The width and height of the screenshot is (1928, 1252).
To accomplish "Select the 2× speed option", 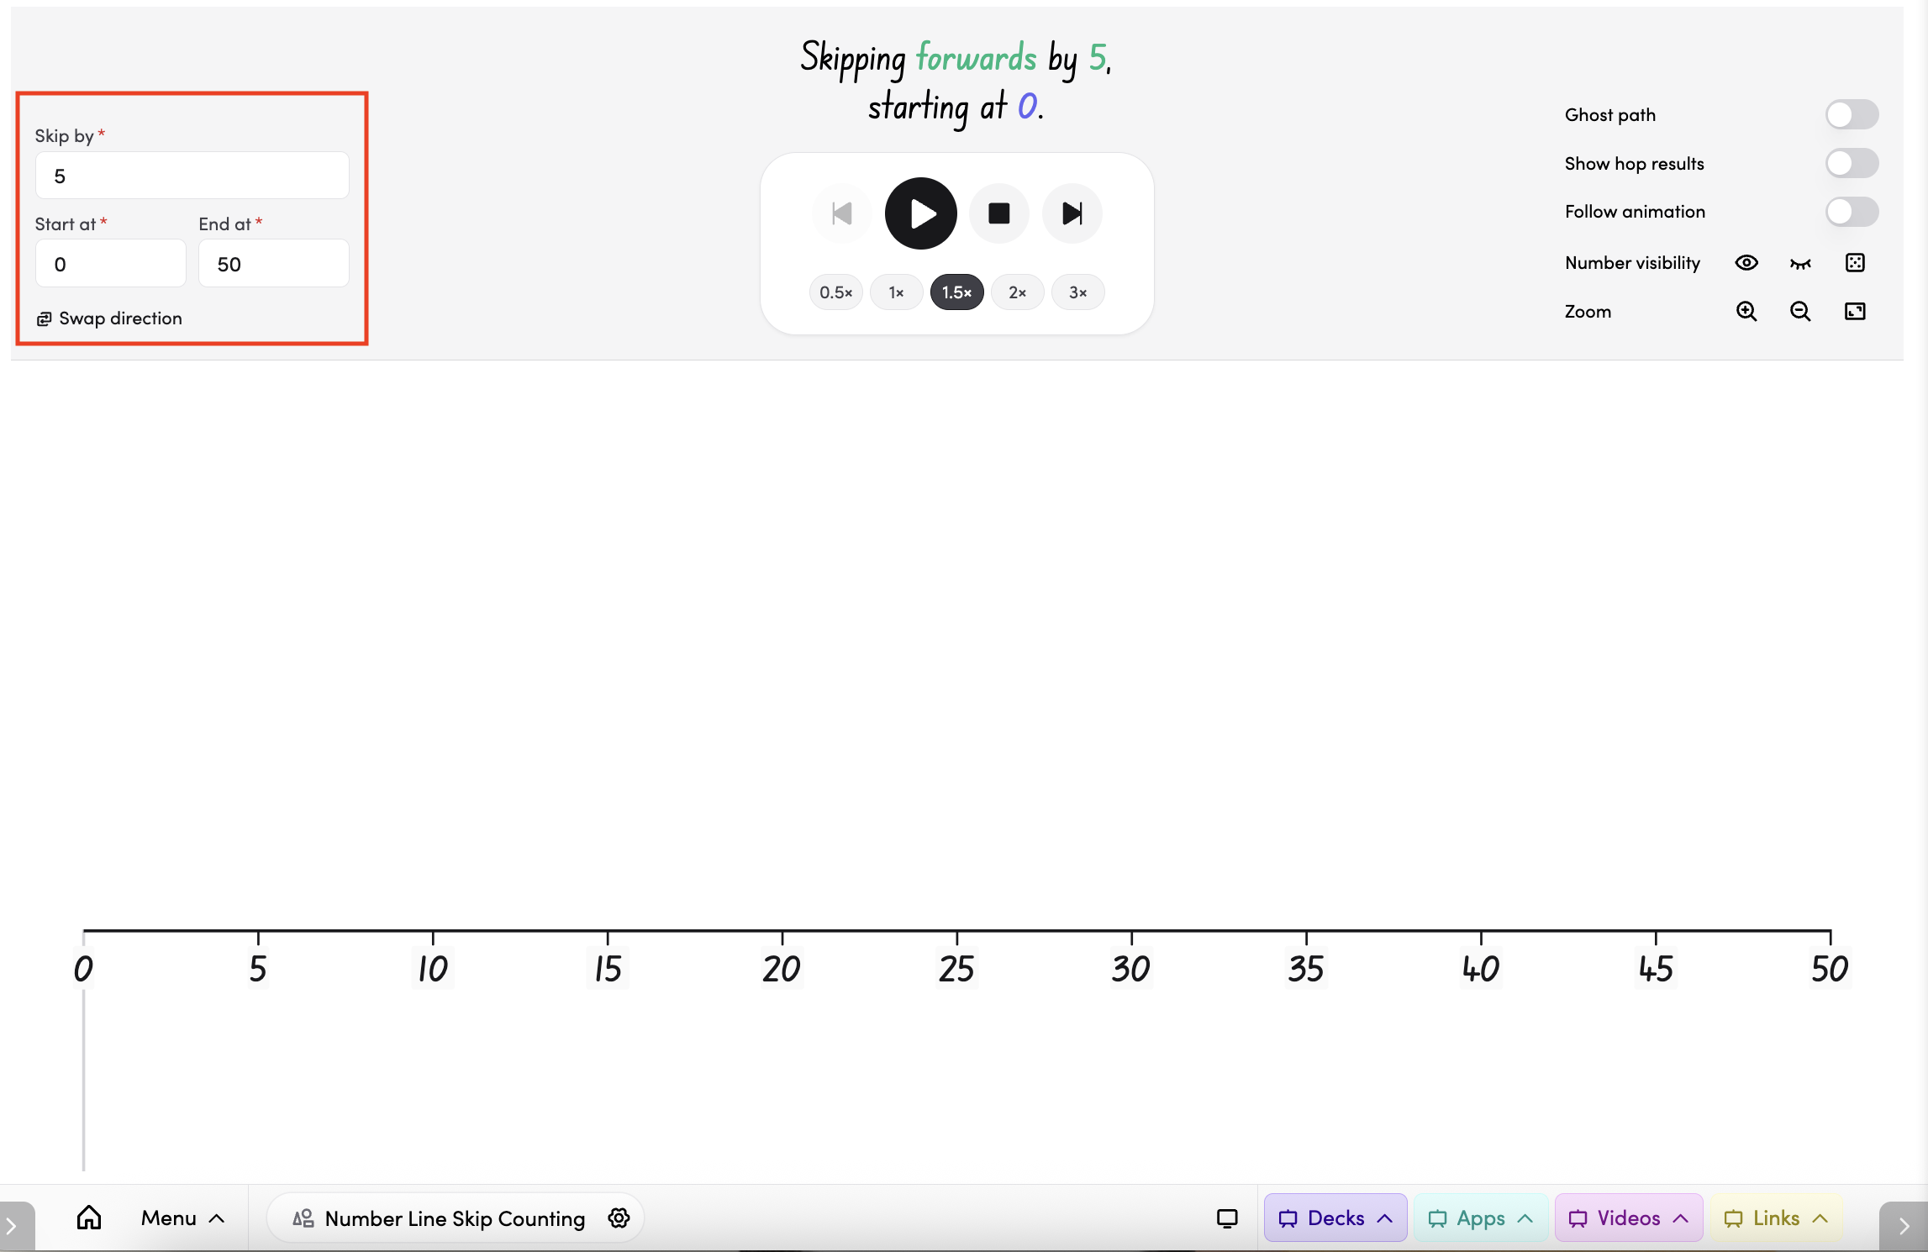I will 1017,292.
